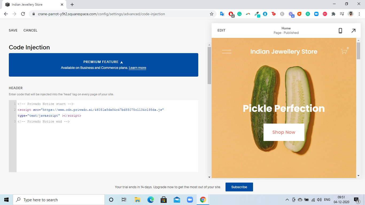Click the green circular S extension icon
Screen dimensions: 365x205
308,14
